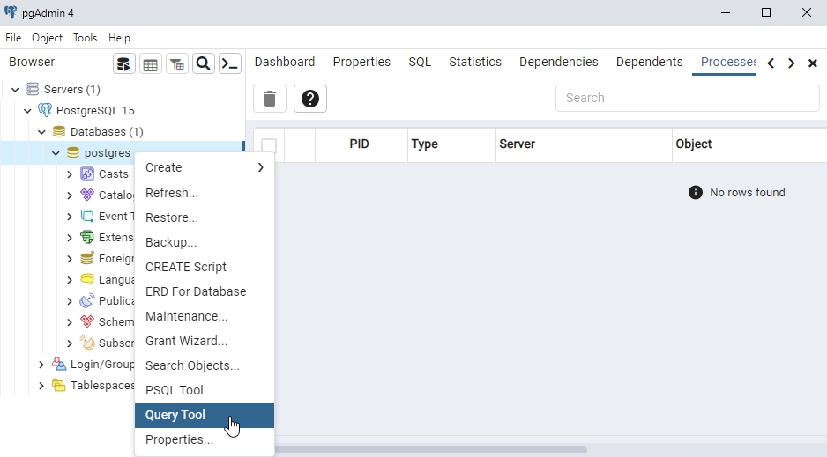Close the tab panel with X icon
Viewport: 827px width, 457px height.
click(x=813, y=63)
